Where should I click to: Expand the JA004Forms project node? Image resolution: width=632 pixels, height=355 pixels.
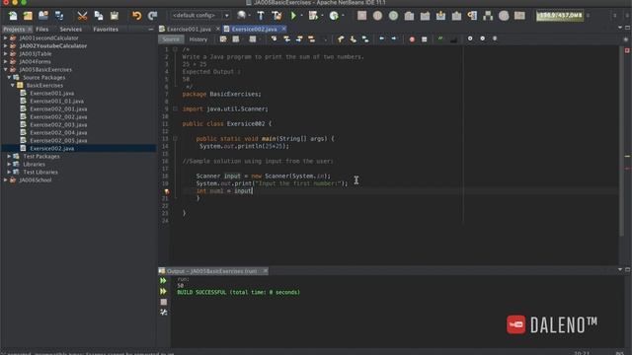tap(6, 61)
